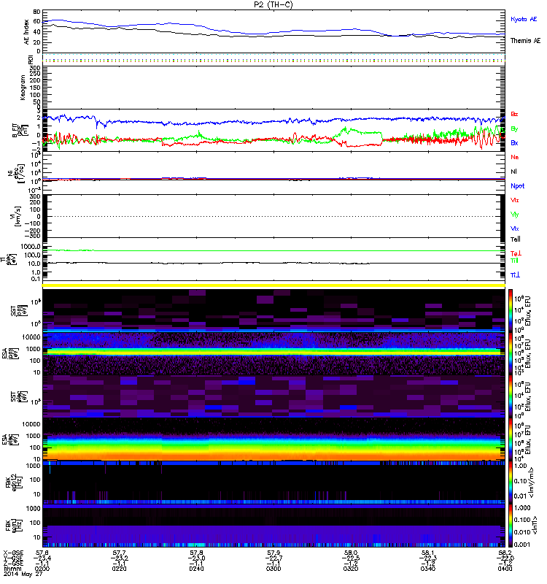Click the "B_FIT GSE [nT]" axis label
547x584 pixels.
pos(20,131)
